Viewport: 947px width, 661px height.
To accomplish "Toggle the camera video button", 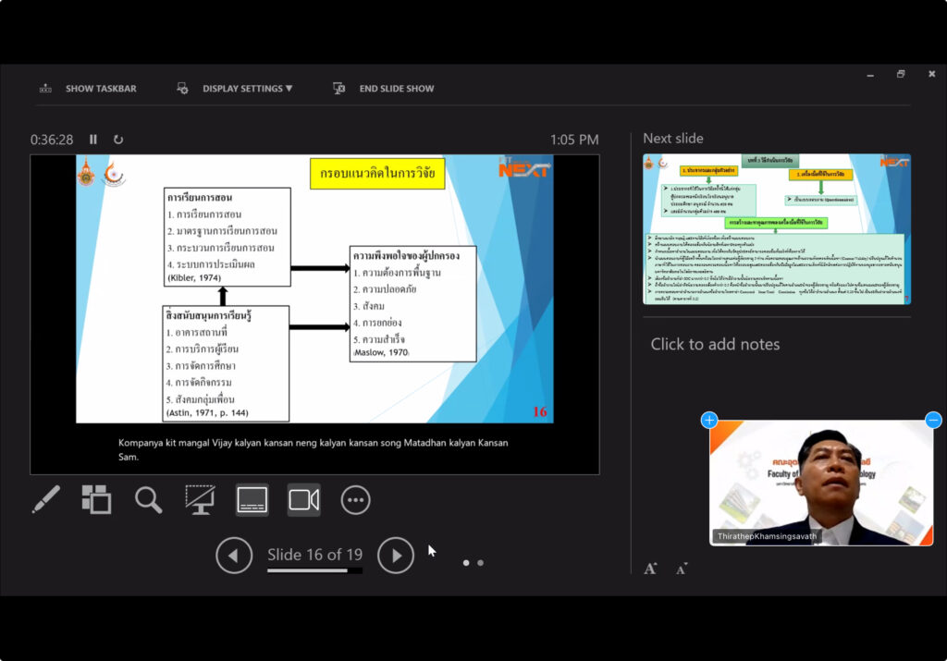I will (x=303, y=500).
